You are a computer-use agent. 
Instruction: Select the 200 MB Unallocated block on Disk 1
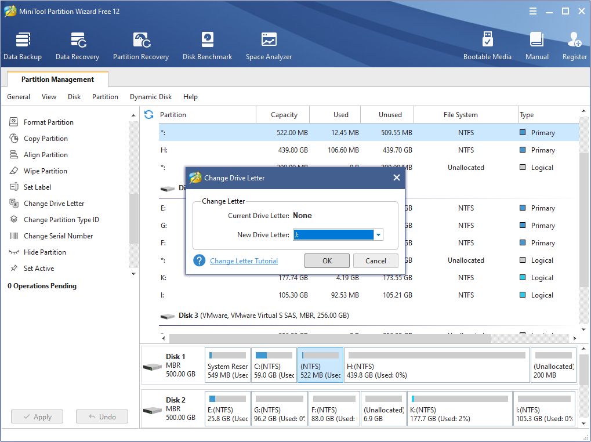(x=553, y=365)
